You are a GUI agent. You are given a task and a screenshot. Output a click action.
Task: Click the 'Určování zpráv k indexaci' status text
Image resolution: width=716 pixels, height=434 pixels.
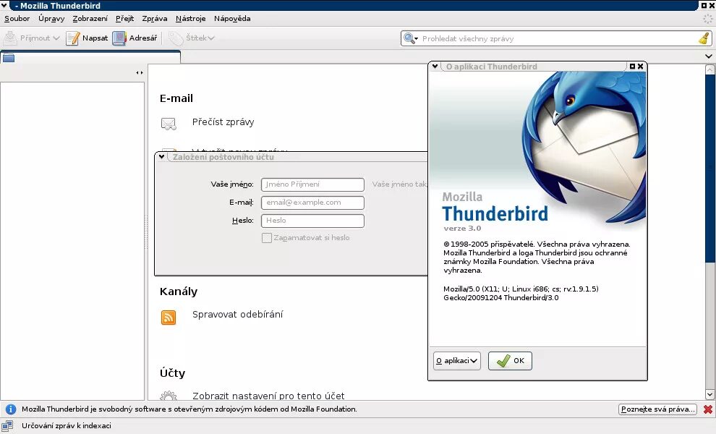(67, 426)
